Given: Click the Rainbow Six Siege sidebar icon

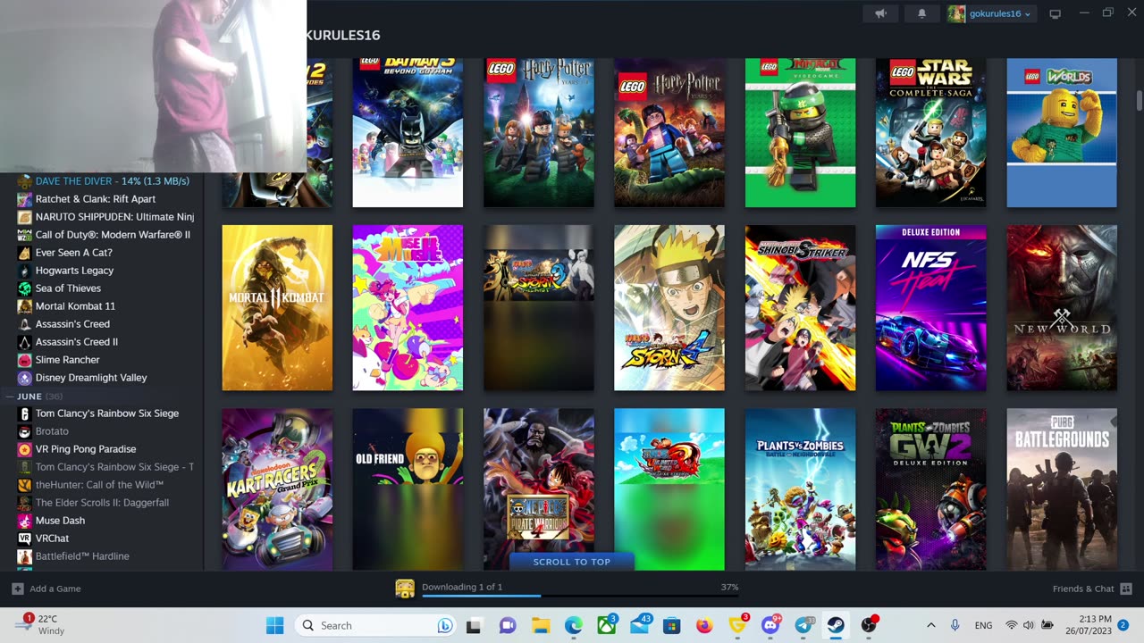Looking at the screenshot, I should [25, 413].
